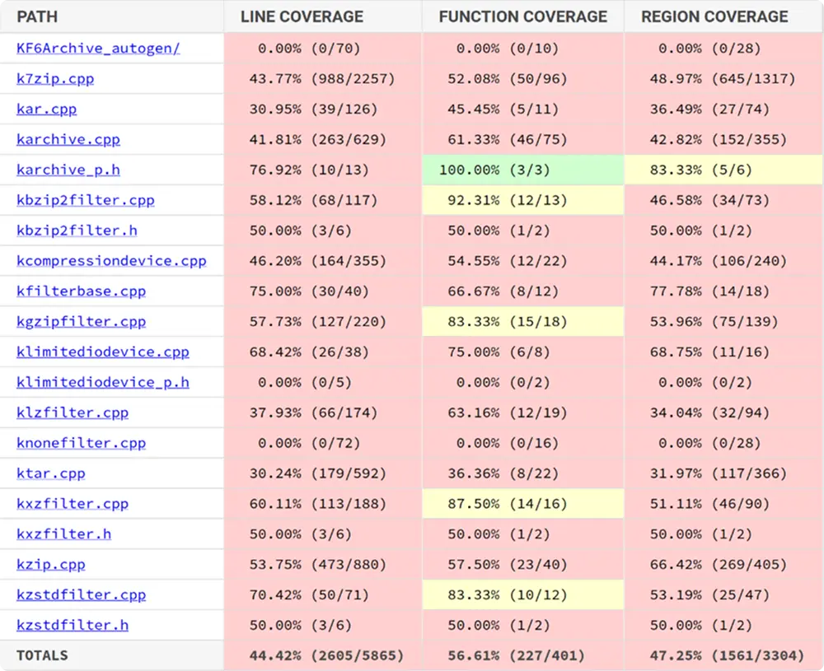Image resolution: width=824 pixels, height=671 pixels.
Task: Select region coverage cell 34.04% (32/94)
Action: point(723,412)
